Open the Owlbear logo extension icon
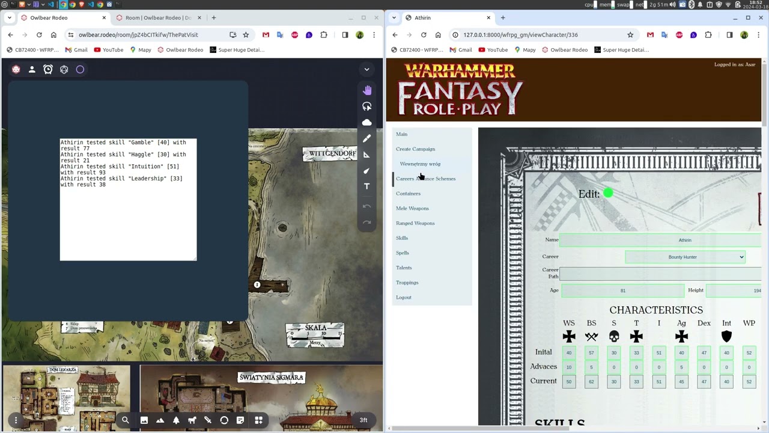The width and height of the screenshot is (769, 433). [16, 69]
